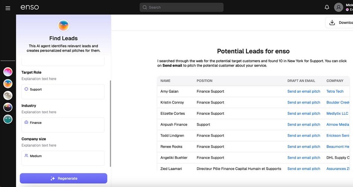Click the name Renee Rooks
Viewport: 353px width, 187px height.
(x=171, y=147)
